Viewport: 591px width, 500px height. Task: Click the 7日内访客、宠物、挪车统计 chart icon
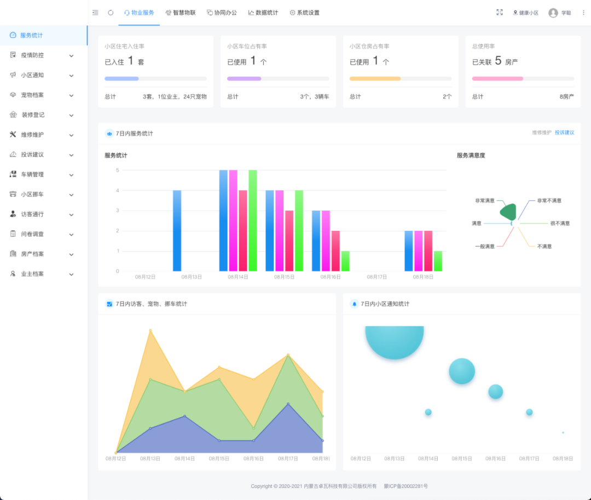(x=109, y=304)
